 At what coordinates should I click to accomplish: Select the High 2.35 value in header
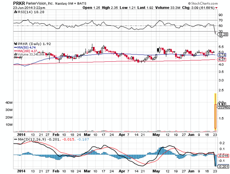point(110,8)
